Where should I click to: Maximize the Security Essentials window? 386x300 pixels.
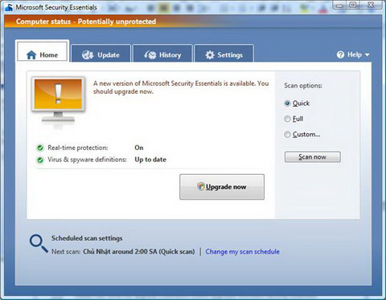click(x=353, y=5)
